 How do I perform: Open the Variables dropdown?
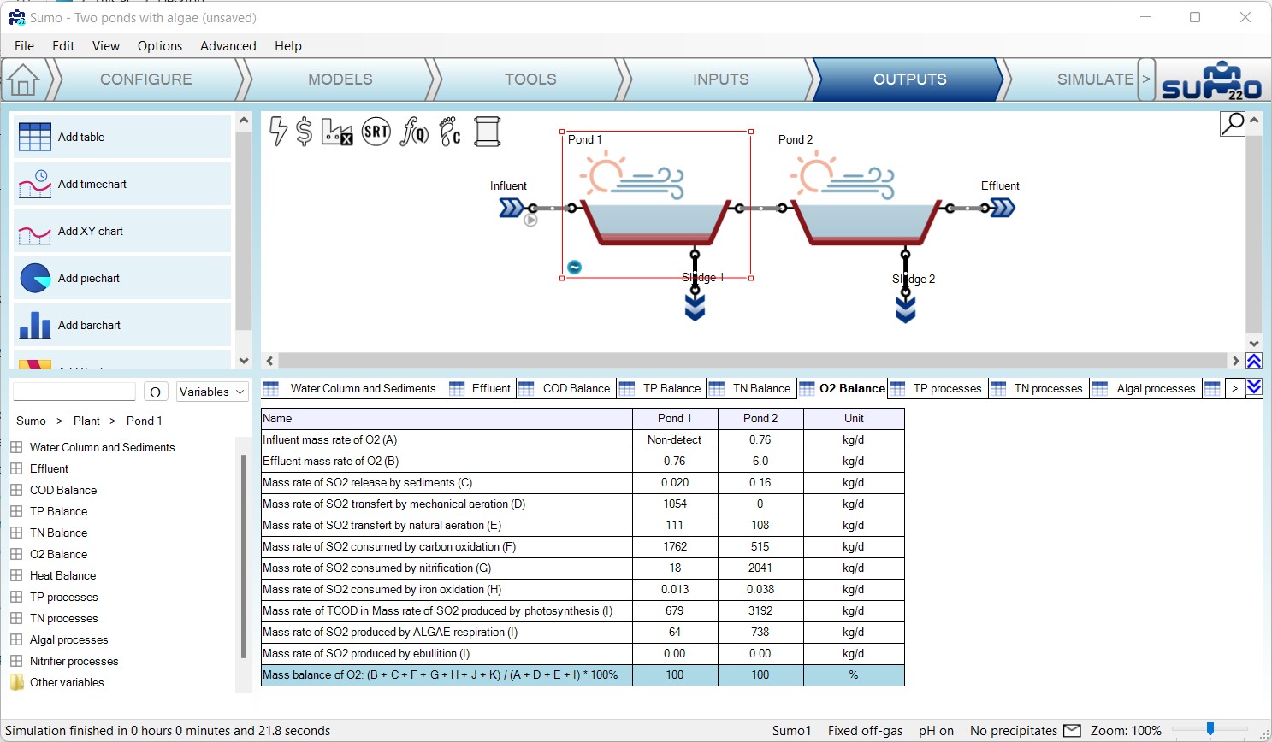click(x=212, y=392)
